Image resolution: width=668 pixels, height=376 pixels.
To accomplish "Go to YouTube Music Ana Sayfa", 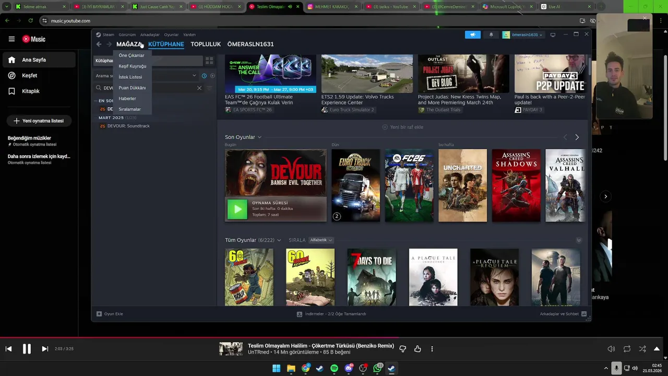I will point(39,60).
